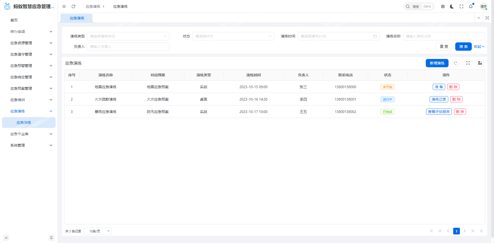
Task: Click the hamburger menu collapse icon
Action: [x=64, y=6]
